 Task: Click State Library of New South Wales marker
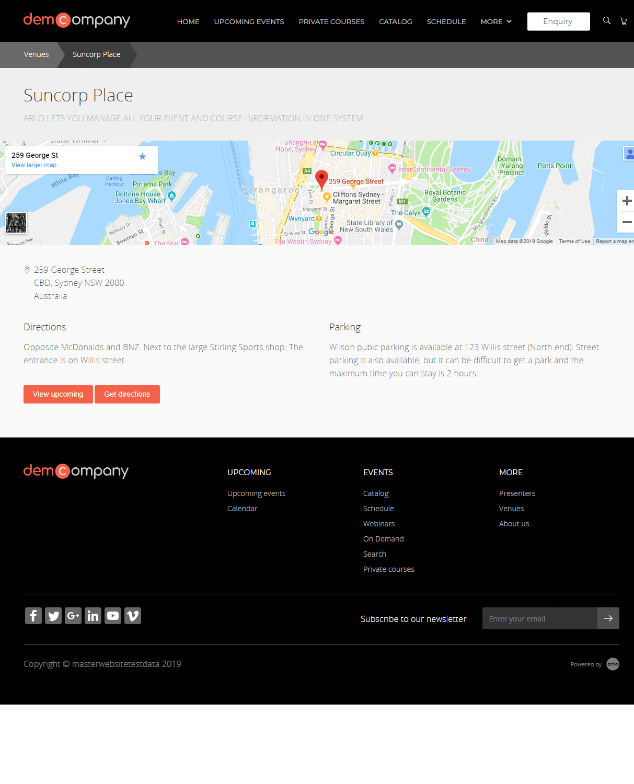tap(399, 225)
